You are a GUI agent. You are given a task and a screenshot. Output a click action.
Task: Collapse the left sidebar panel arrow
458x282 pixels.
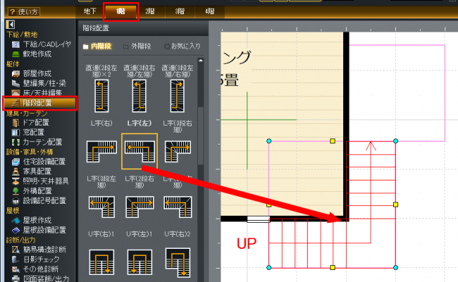click(11, 27)
